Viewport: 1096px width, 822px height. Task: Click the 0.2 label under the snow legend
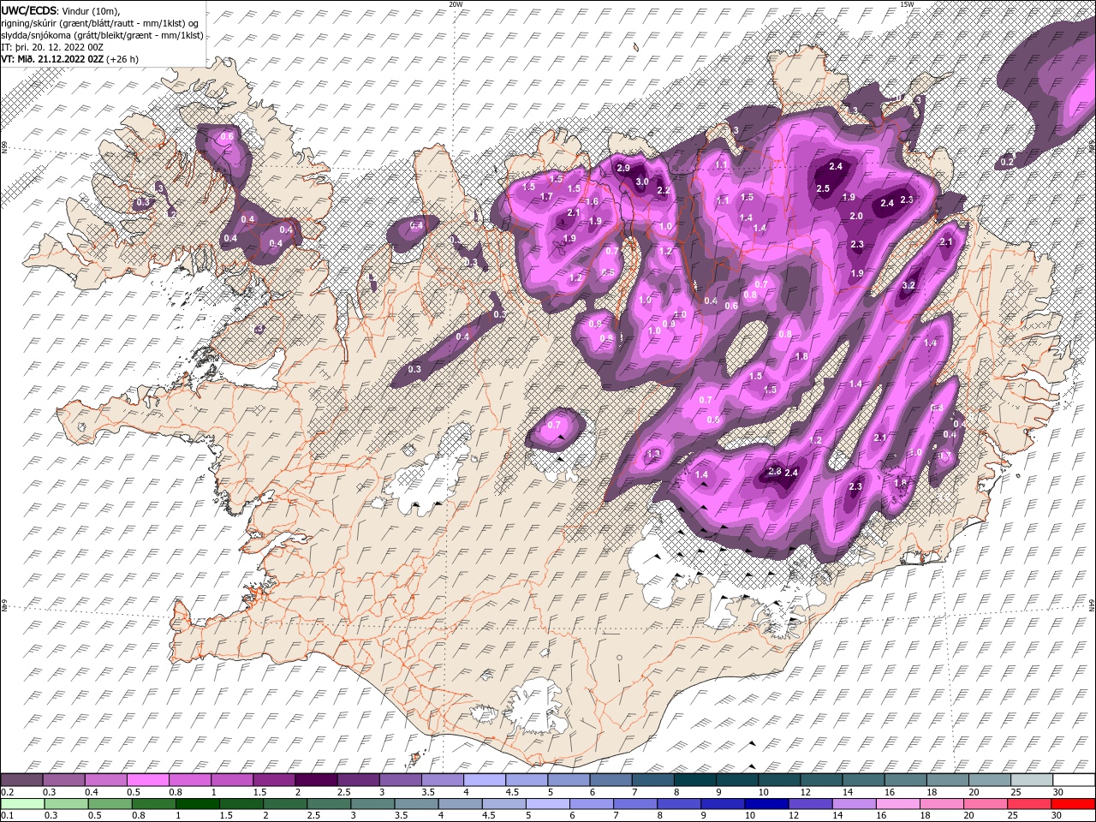tap(8, 792)
